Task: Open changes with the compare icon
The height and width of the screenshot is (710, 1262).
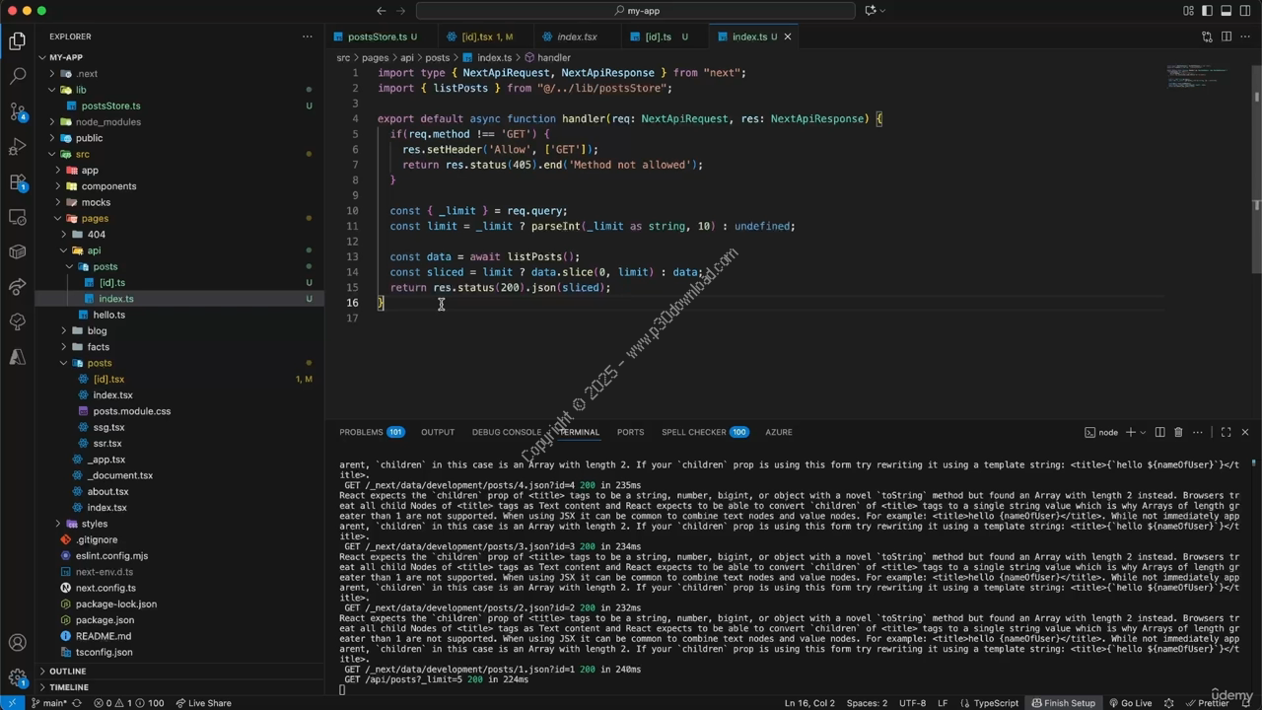Action: (x=1207, y=36)
